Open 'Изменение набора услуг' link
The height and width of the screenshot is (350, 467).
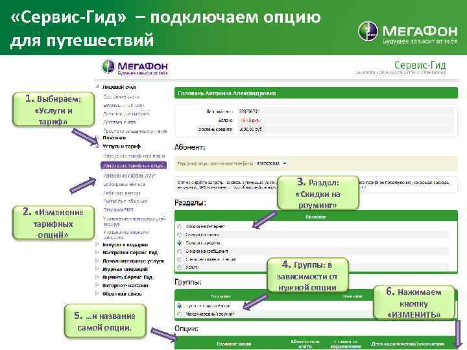129,176
